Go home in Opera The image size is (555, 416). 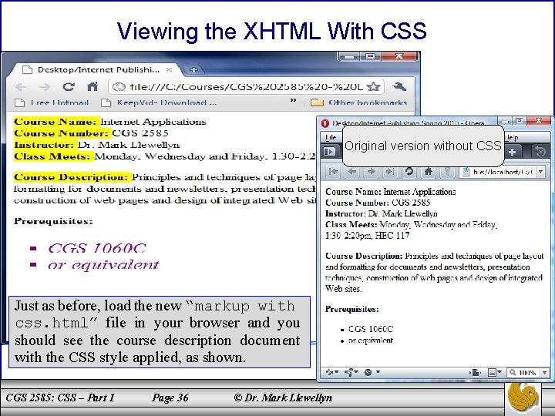(429, 172)
